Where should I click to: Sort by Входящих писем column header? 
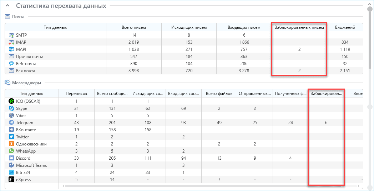(x=244, y=27)
